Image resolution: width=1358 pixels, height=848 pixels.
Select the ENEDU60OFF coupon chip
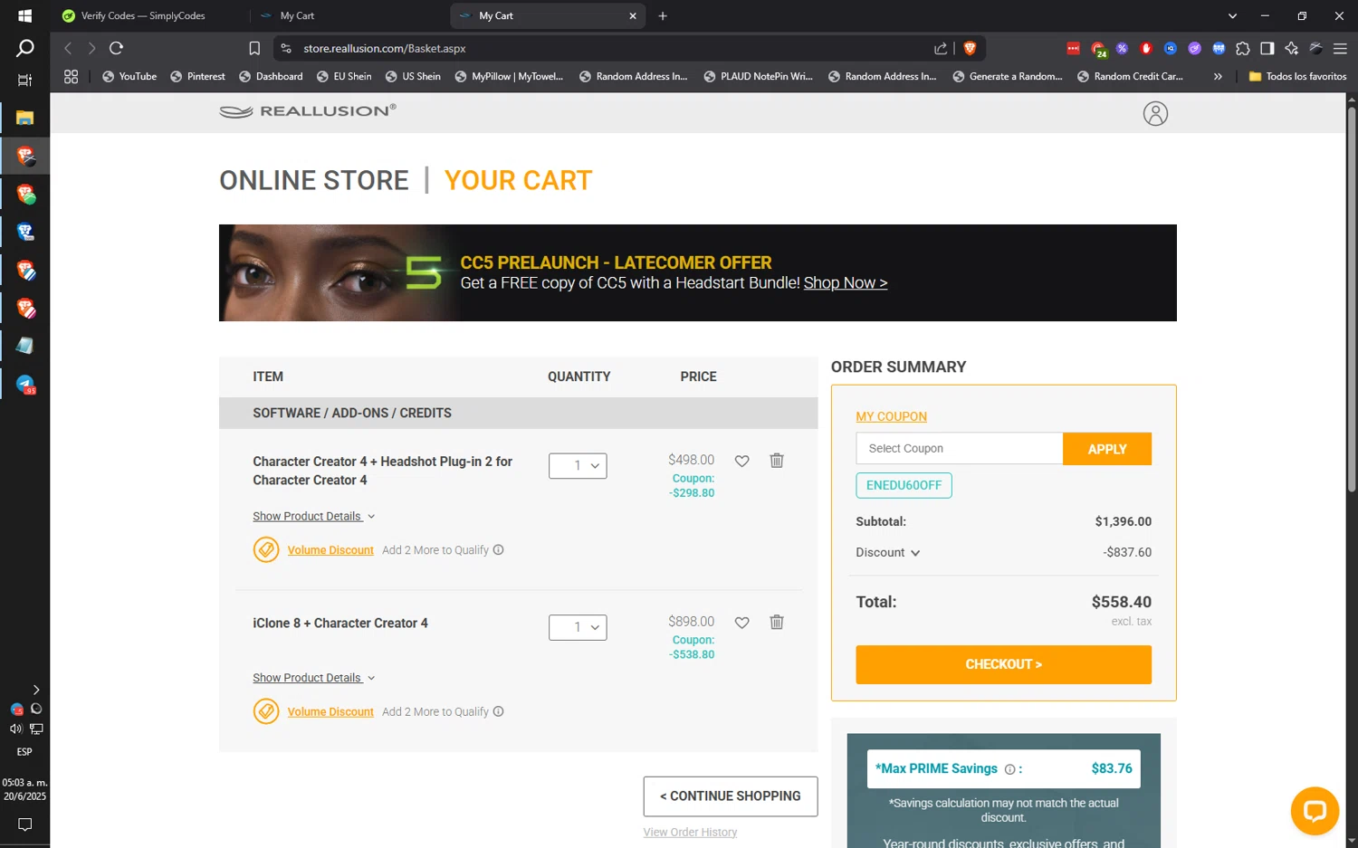click(904, 485)
